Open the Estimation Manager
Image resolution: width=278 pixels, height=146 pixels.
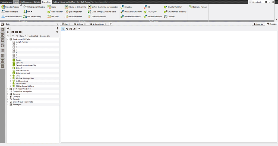(x=198, y=7)
